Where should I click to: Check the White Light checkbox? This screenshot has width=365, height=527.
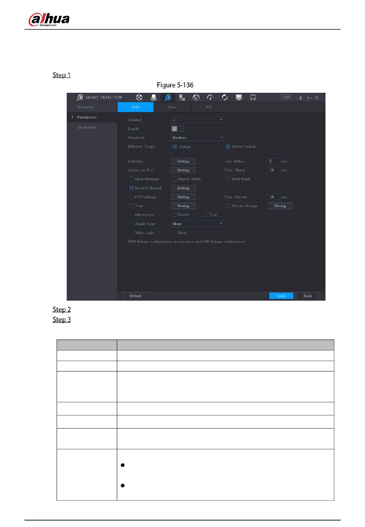[x=131, y=233]
